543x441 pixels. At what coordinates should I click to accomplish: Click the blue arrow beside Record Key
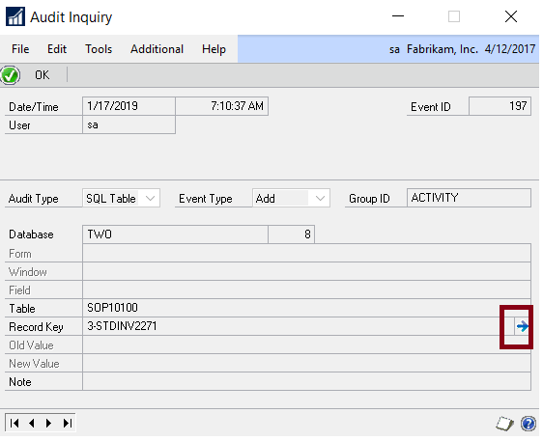tap(522, 326)
